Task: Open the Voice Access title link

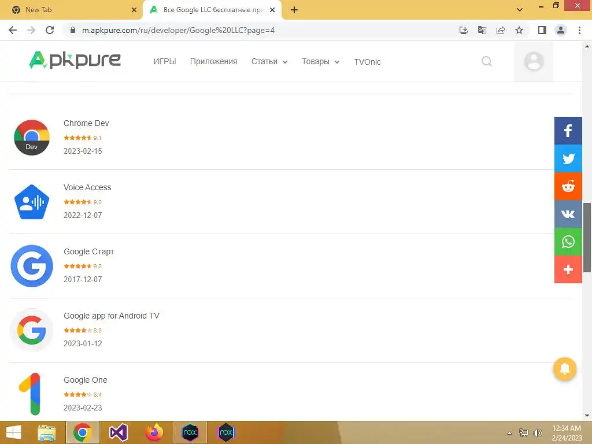Action: [x=87, y=187]
